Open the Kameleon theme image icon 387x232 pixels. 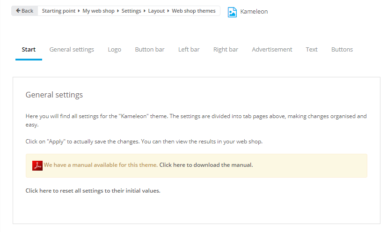232,12
